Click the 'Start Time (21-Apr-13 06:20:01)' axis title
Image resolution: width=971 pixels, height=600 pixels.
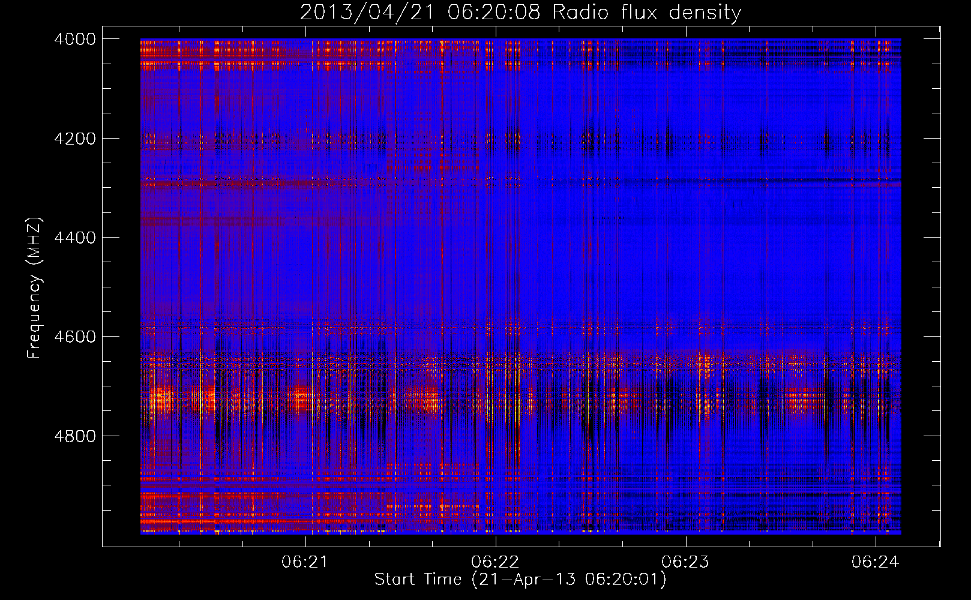pyautogui.click(x=520, y=580)
